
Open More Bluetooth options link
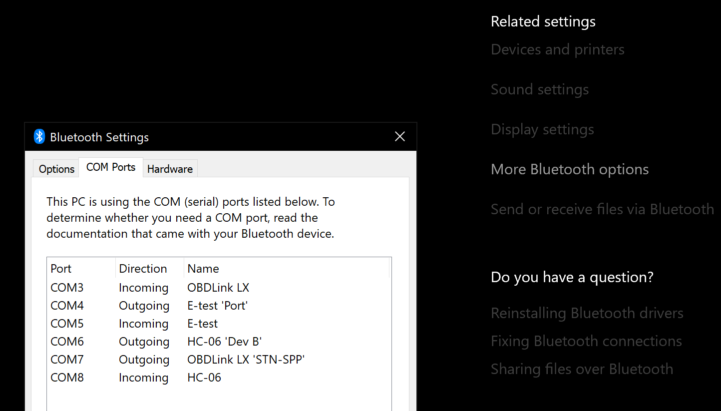tap(570, 169)
